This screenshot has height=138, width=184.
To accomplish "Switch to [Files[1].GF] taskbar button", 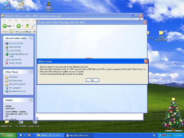I will 50,135.
